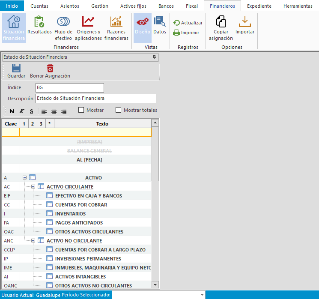The width and height of the screenshot is (319, 299).
Task: Open Razones financieras icon
Action: (x=116, y=28)
